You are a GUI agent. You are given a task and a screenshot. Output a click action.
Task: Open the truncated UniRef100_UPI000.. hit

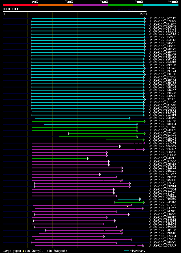[164, 162]
